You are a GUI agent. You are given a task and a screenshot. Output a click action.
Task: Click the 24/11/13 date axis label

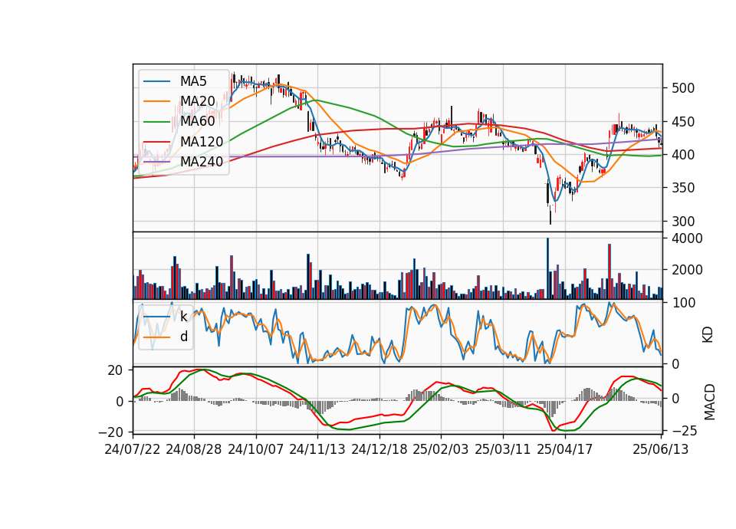[317, 449]
